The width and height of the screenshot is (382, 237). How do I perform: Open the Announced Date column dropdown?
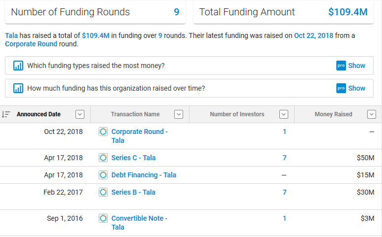pos(79,114)
